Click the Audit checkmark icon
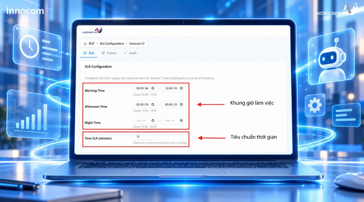 [x=125, y=53]
